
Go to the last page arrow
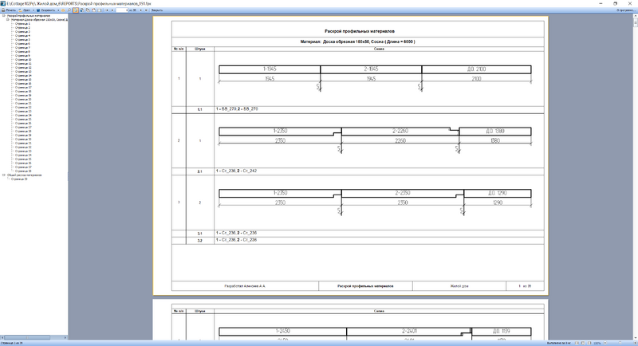[x=146, y=10]
